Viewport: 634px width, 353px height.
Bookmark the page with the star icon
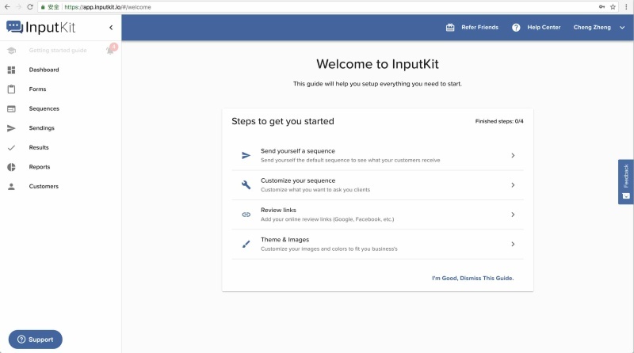[x=613, y=7]
